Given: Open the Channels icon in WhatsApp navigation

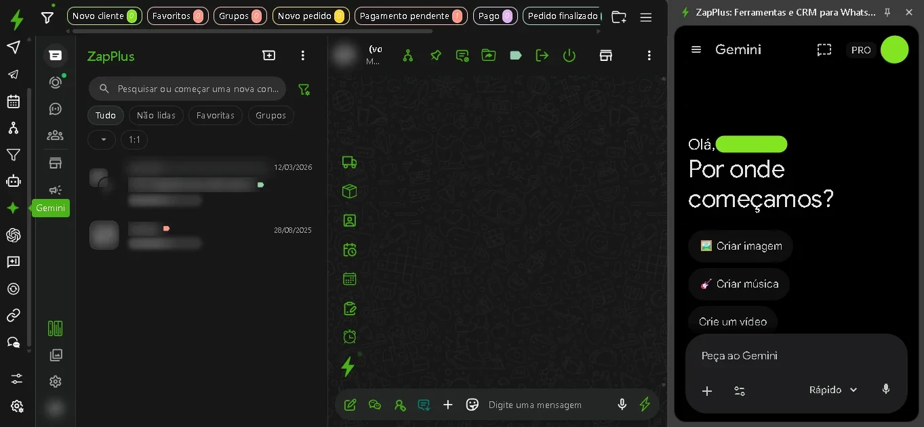Looking at the screenshot, I should coord(56,109).
